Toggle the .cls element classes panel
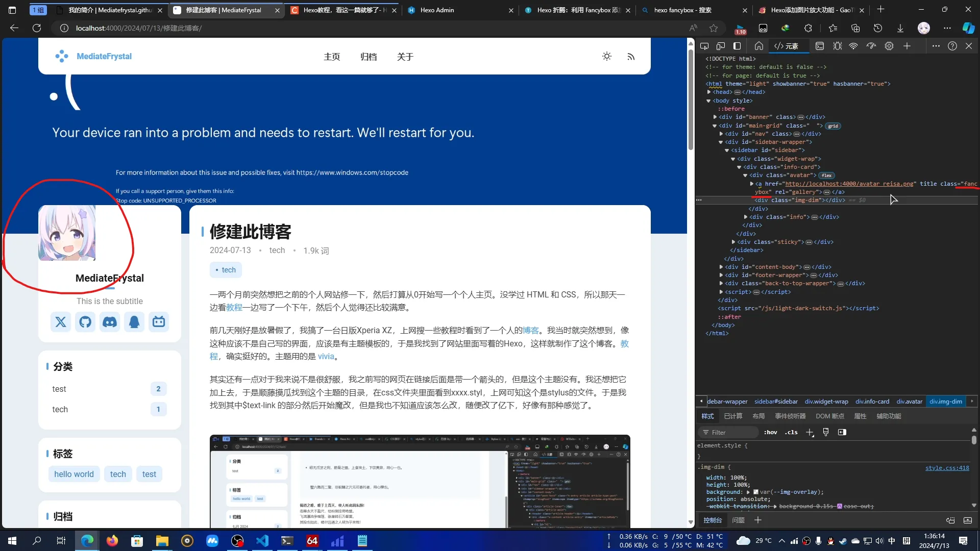The image size is (980, 551). tap(791, 432)
